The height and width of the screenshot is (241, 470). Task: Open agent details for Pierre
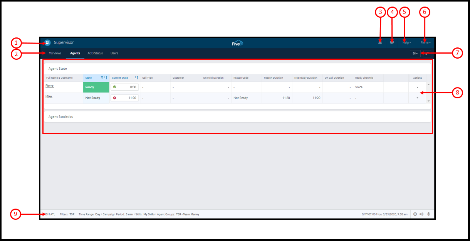coord(49,85)
